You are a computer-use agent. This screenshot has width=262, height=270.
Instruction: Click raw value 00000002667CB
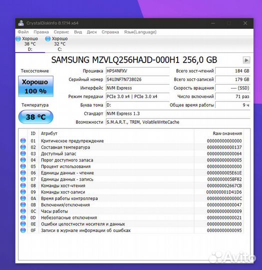[x=225, y=186]
